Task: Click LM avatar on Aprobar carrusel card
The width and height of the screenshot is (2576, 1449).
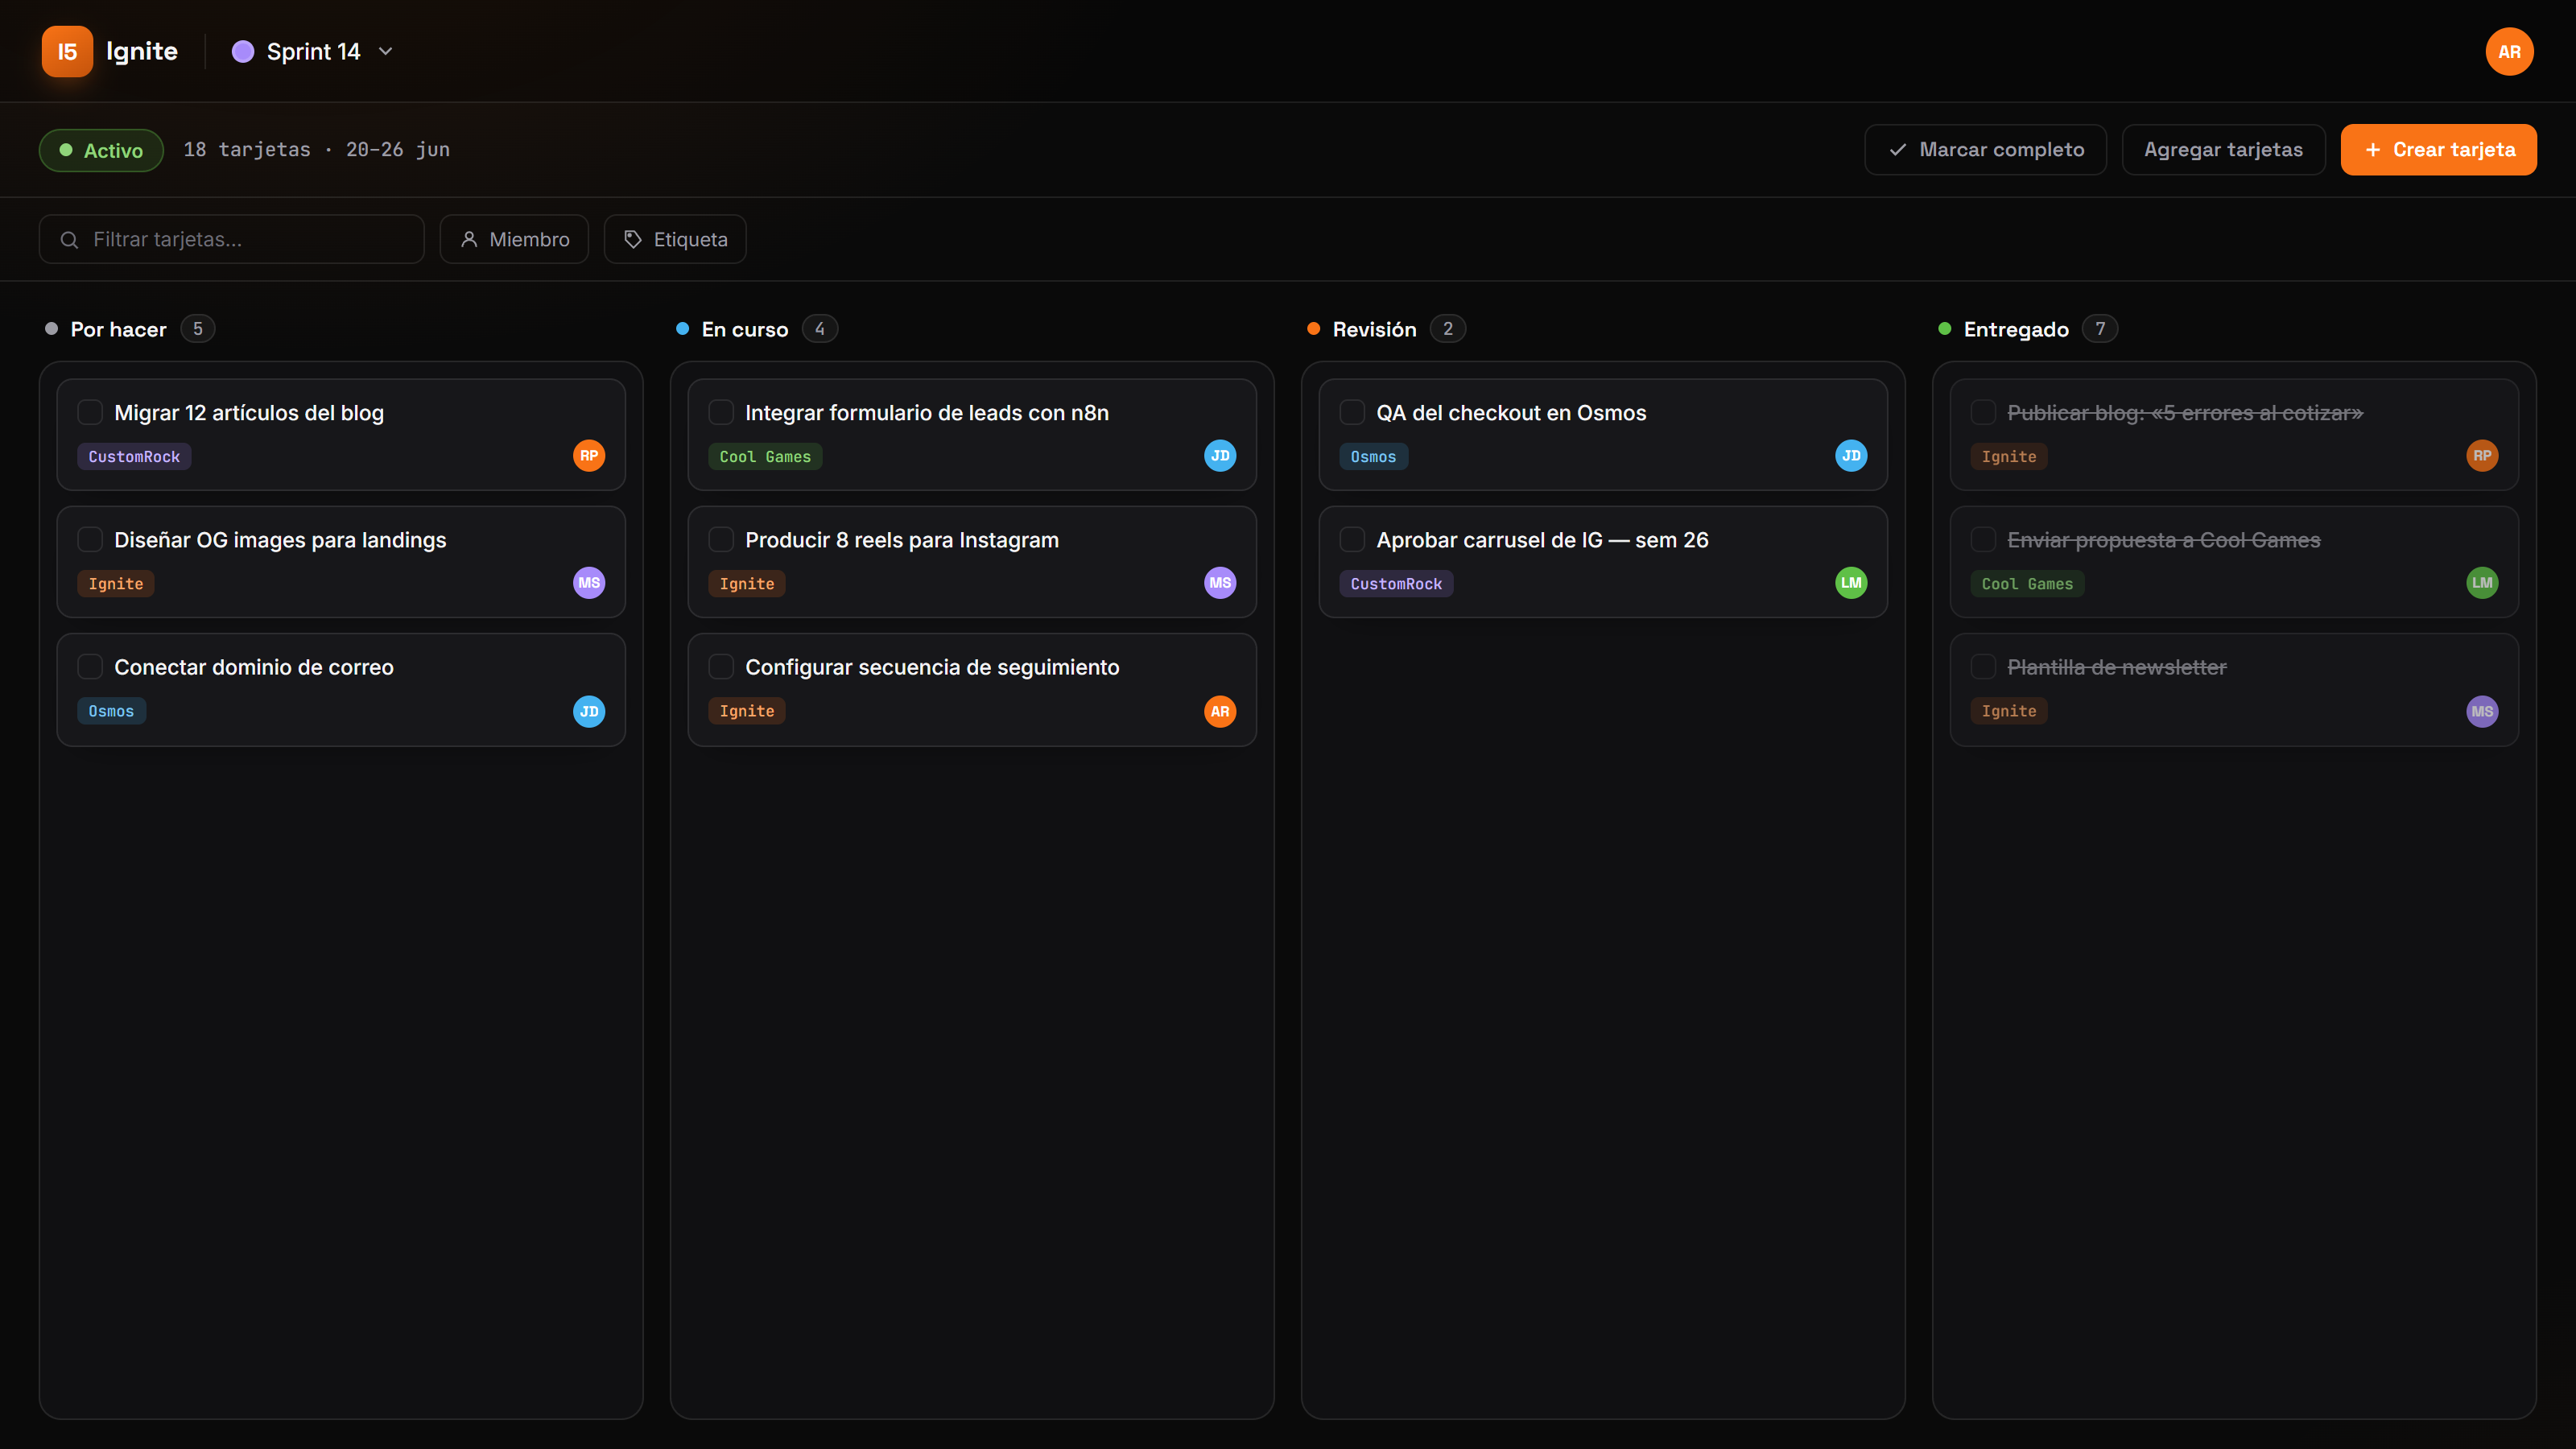Action: click(1851, 583)
